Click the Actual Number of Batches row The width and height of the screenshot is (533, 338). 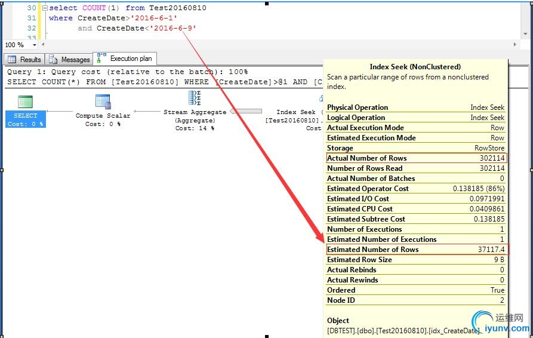click(x=416, y=179)
